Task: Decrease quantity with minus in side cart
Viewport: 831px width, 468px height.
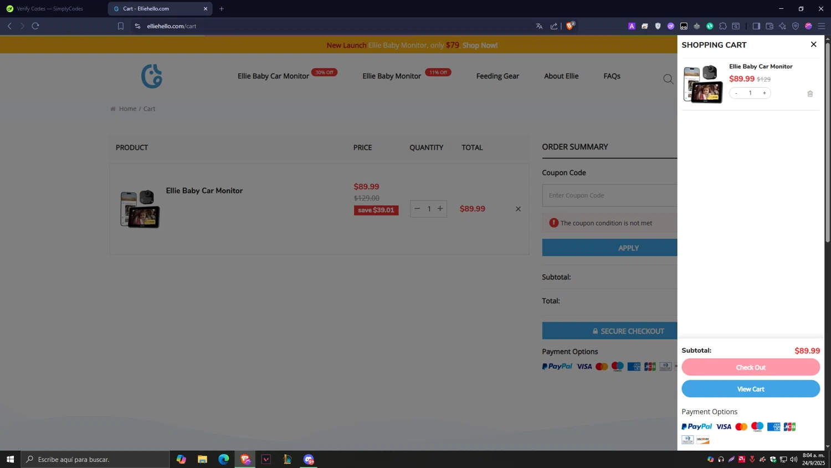Action: coord(736,93)
